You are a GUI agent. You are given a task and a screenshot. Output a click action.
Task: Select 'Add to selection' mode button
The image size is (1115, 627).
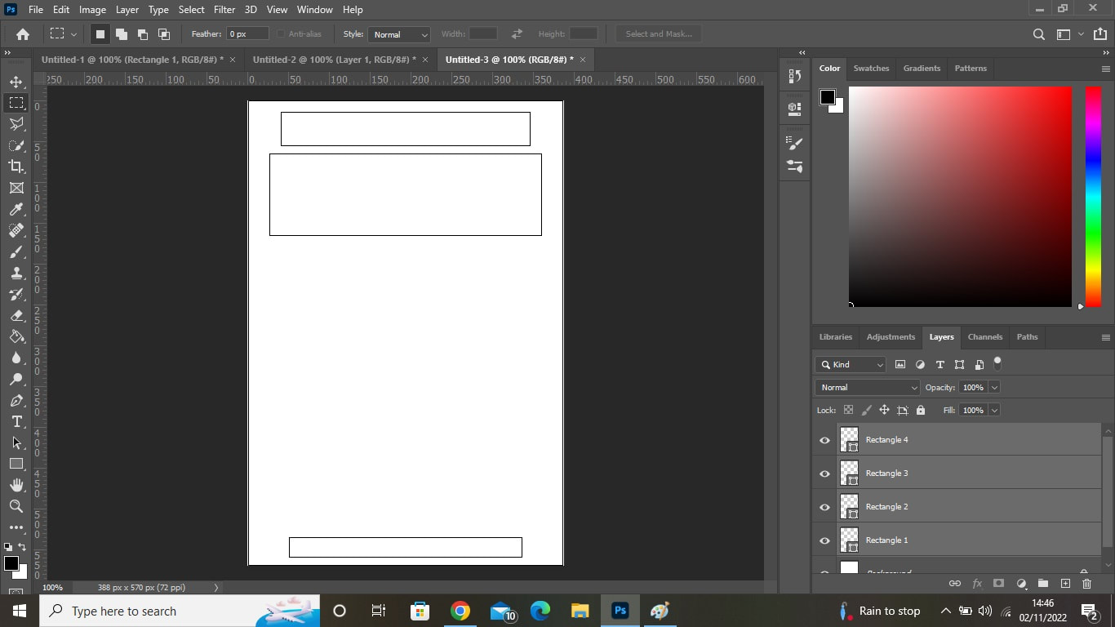121,34
